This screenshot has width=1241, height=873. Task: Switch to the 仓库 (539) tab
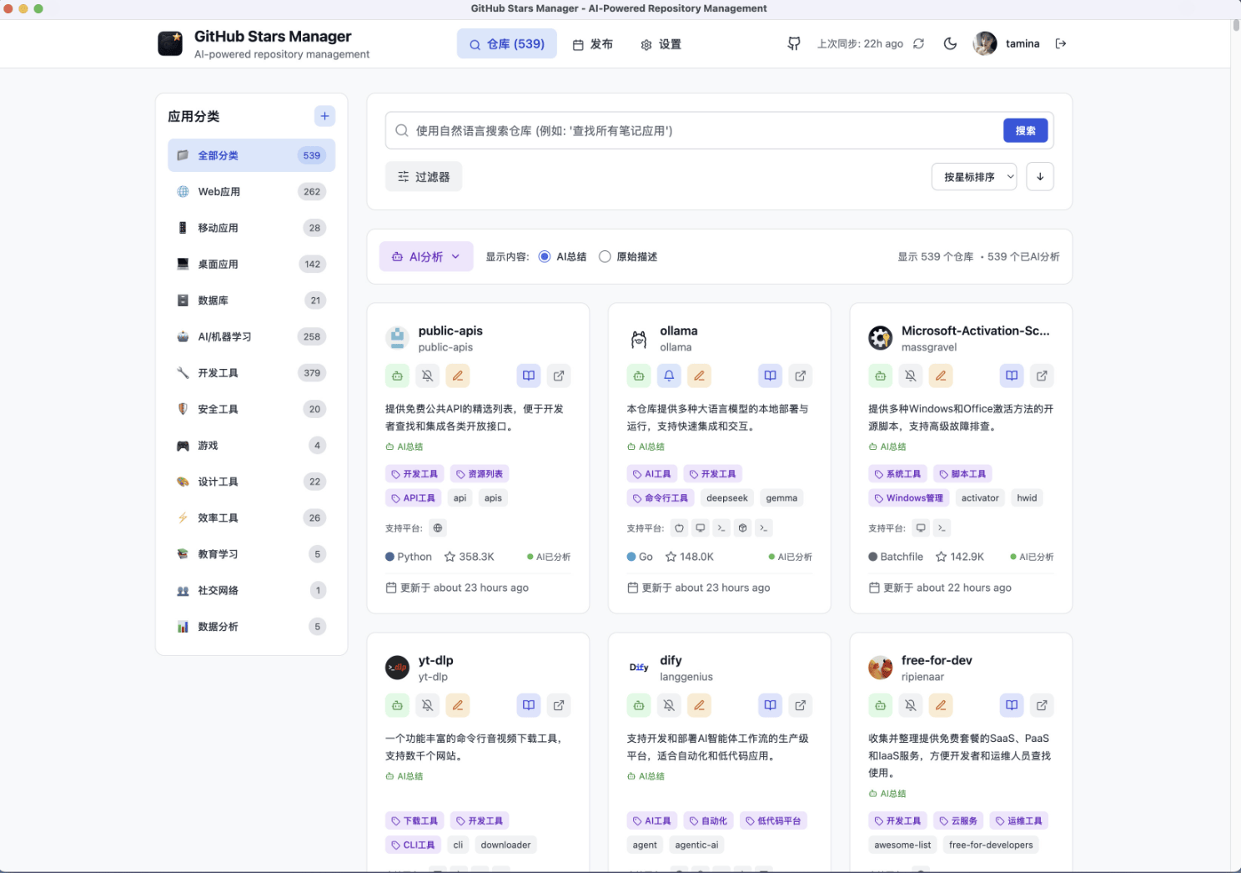point(507,44)
